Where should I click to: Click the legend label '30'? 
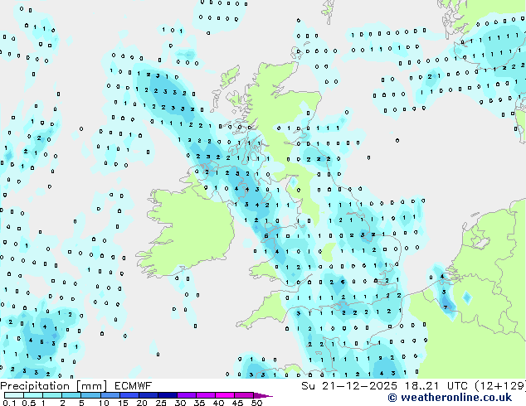pos(180,403)
